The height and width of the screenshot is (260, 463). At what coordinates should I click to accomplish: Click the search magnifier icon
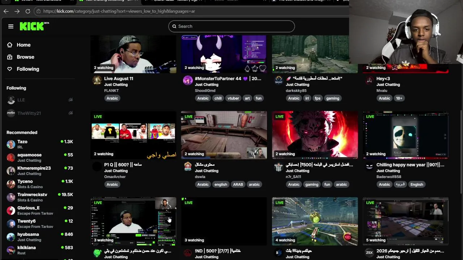click(174, 26)
